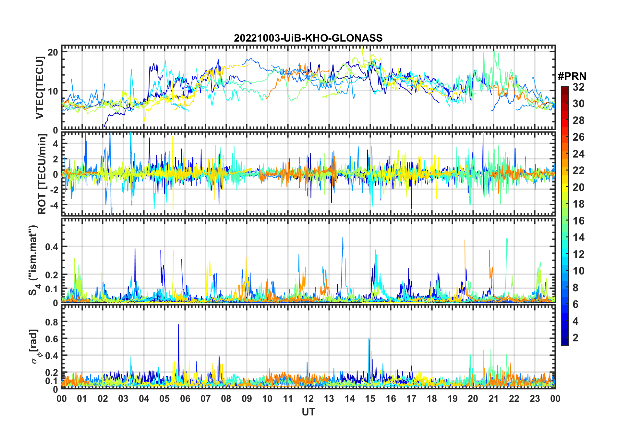Select x-axis hour tick label 03
This screenshot has width=617, height=432.
[123, 399]
